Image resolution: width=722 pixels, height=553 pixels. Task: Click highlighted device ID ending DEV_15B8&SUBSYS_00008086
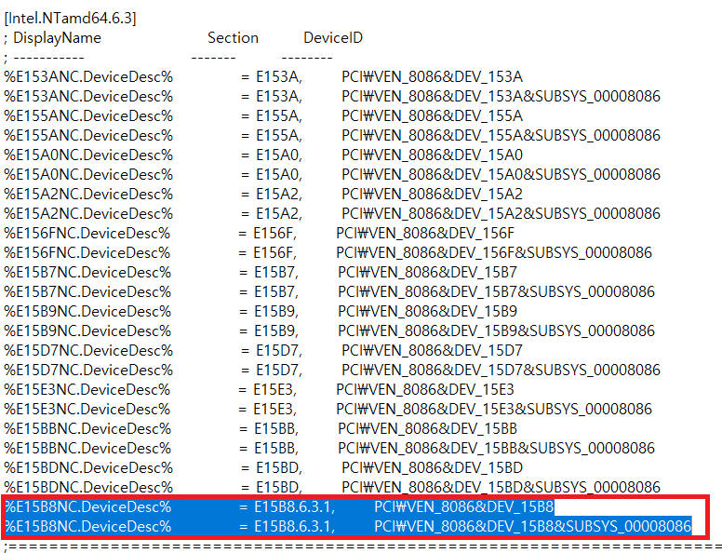click(533, 527)
